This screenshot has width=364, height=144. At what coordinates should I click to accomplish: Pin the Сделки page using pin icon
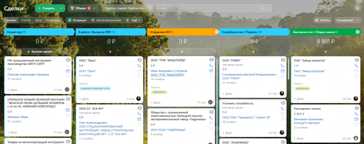(27, 8)
